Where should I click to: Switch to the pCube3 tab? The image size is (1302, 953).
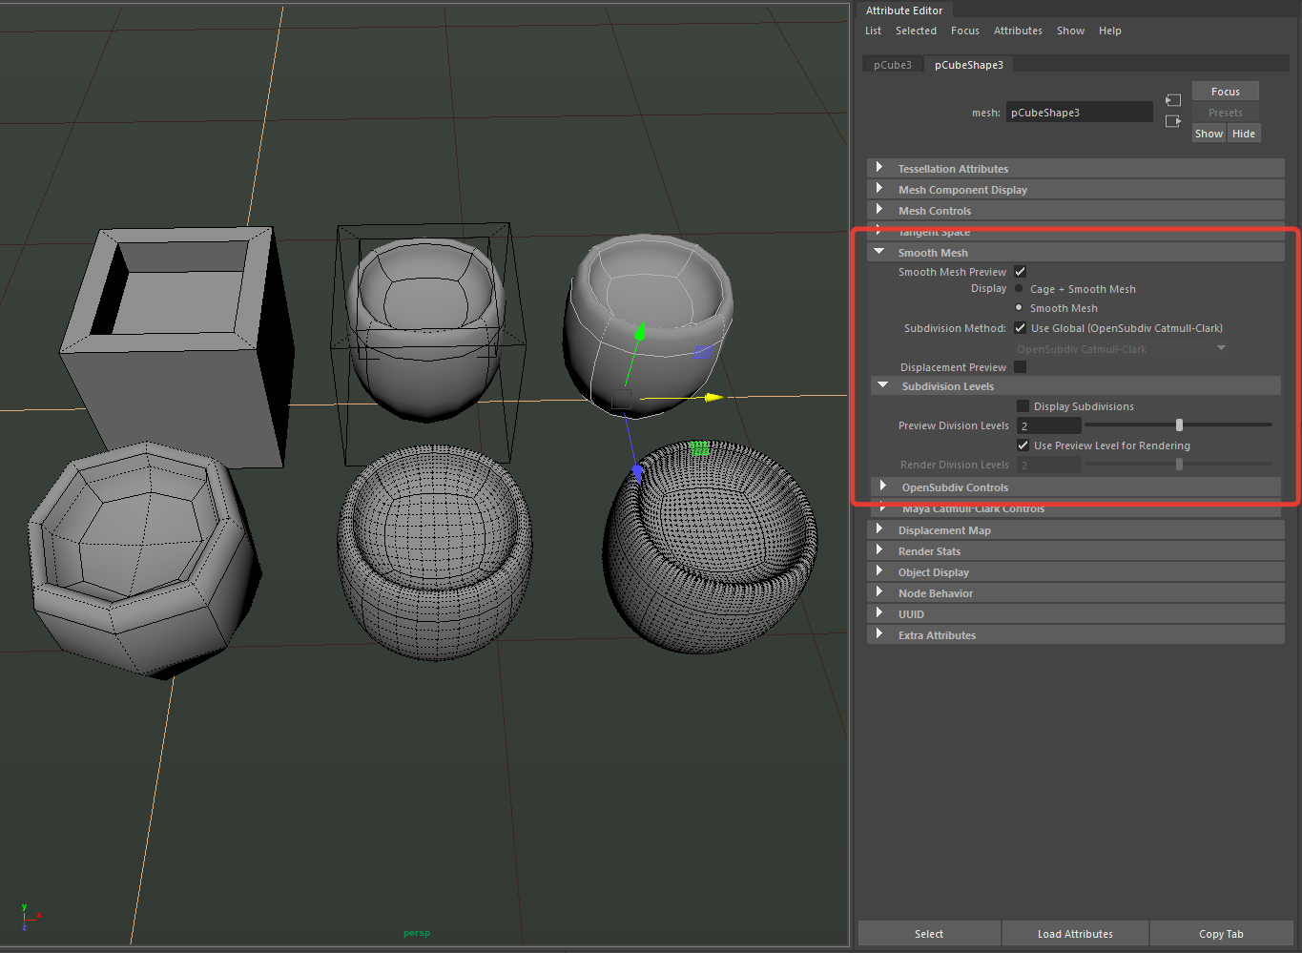coord(892,65)
